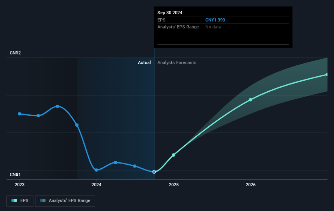Click the EPS data point at the 2024 mark
Viewport: 334px width, 211px height.
(x=96, y=170)
